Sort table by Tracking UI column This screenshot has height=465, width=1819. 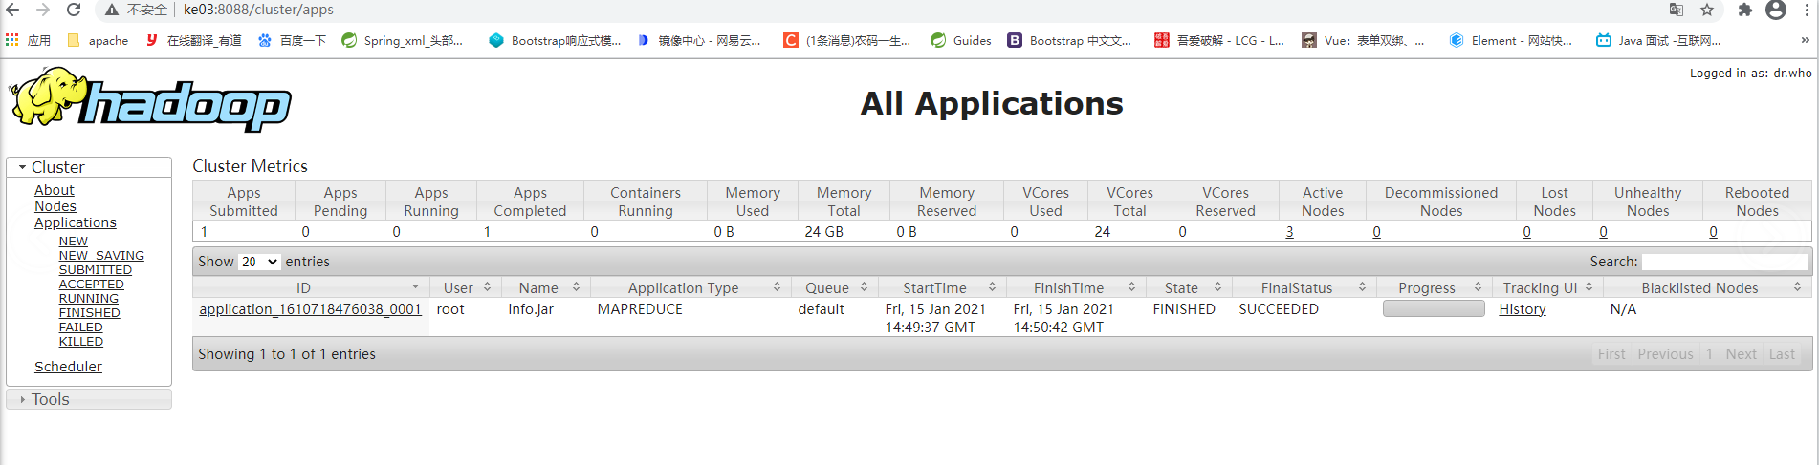[1546, 287]
